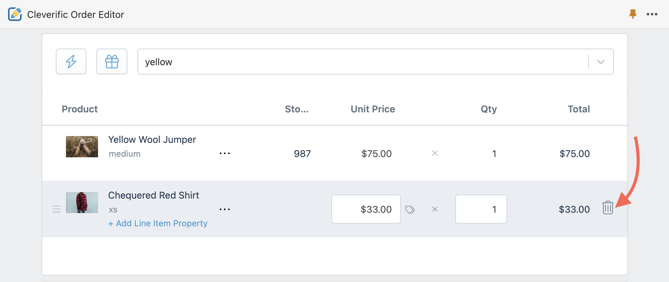The width and height of the screenshot is (669, 282).
Task: Click the Unit Price column header
Action: point(373,109)
